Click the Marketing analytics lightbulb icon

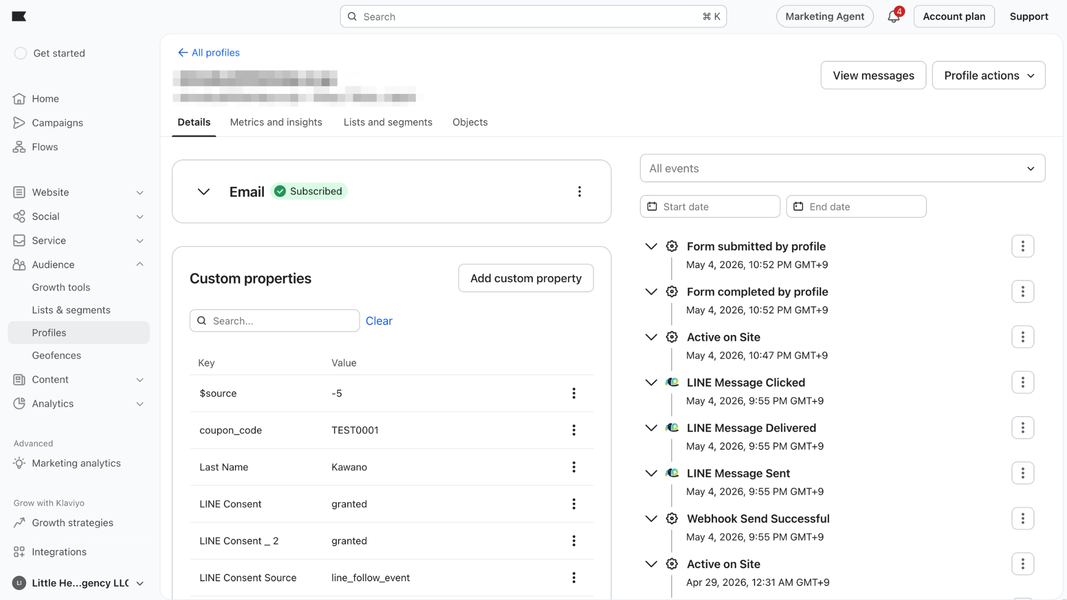coord(19,463)
